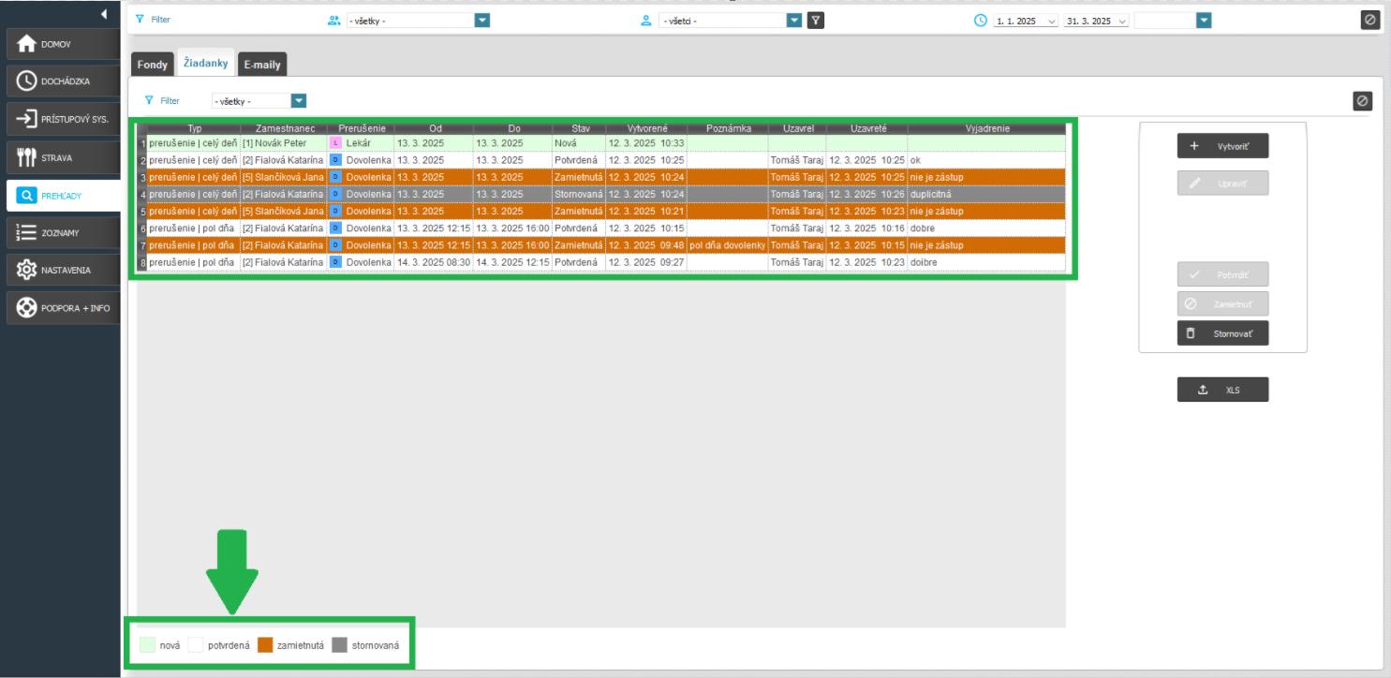Expand the employees dropdown showing - všetci -

[794, 20]
